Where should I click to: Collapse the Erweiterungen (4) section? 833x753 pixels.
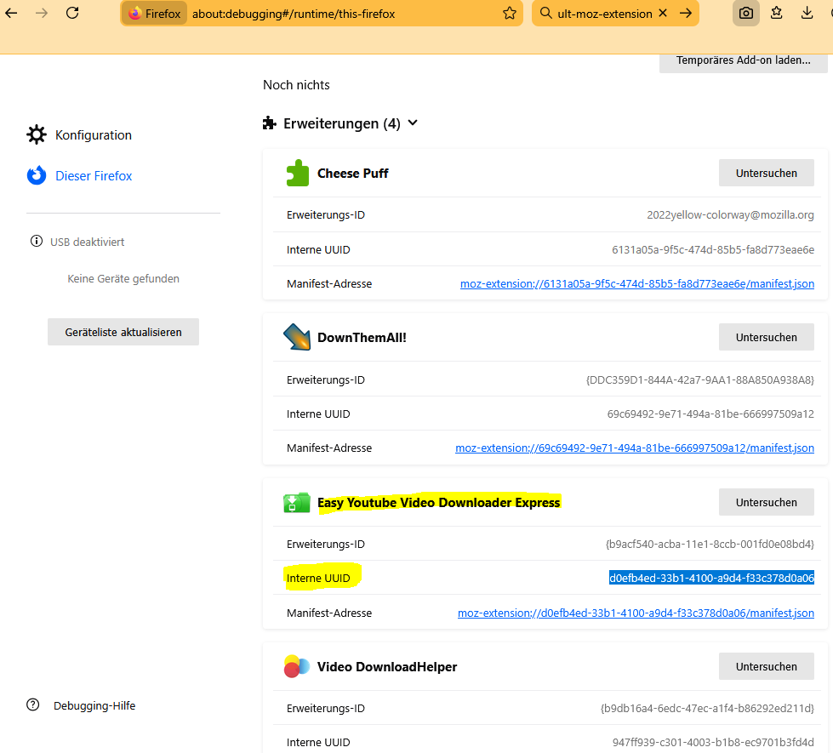tap(413, 123)
